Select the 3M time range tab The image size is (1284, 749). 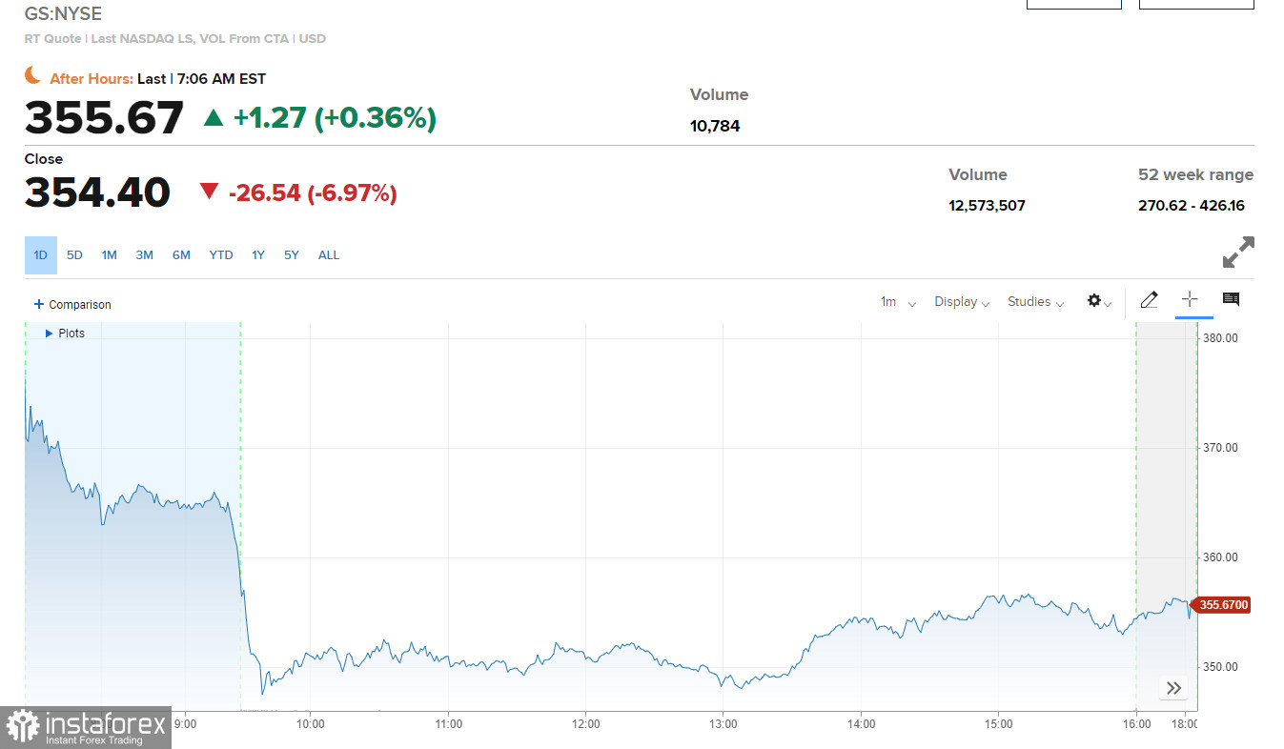tap(145, 255)
